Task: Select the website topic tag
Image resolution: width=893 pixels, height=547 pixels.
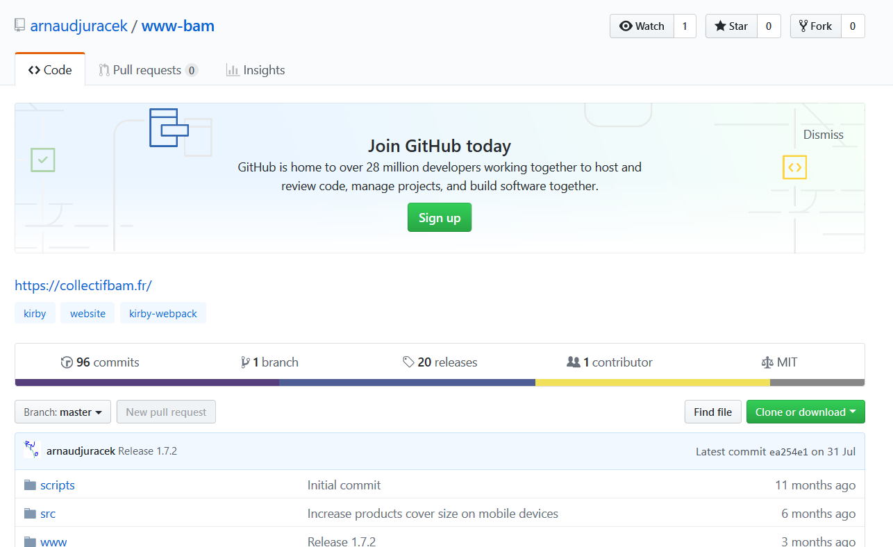Action: tap(87, 313)
